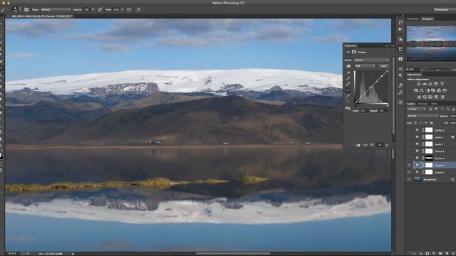Open the RGB channel dropdown in Curves
This screenshot has height=256, width=456.
pos(365,66)
